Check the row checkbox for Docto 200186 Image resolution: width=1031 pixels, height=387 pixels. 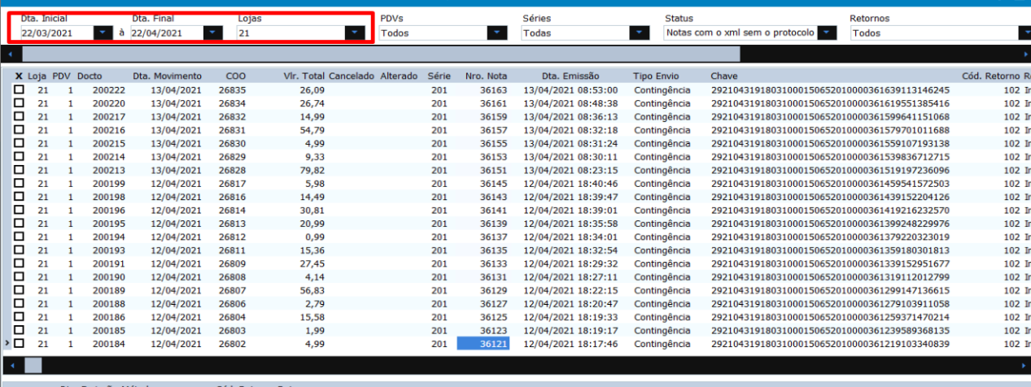(x=19, y=317)
